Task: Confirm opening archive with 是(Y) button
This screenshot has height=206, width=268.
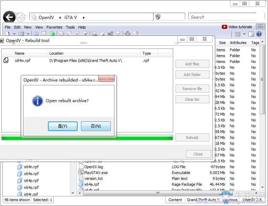Action: pos(63,126)
